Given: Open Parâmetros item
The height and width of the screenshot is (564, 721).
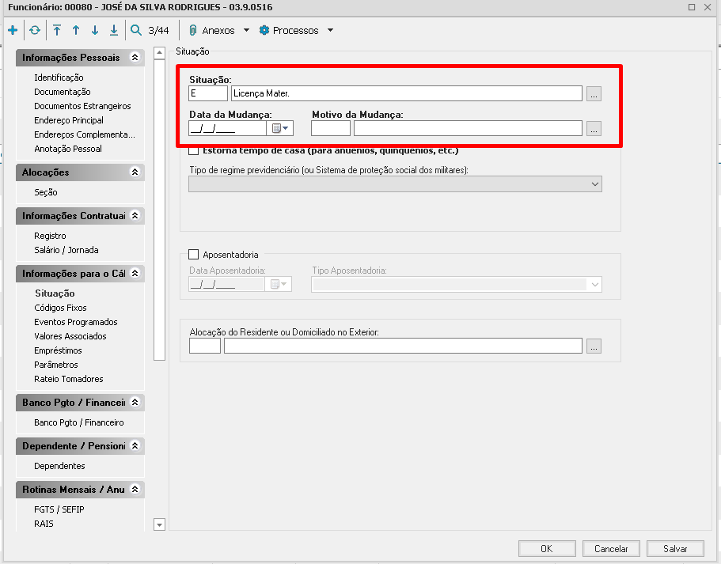Looking at the screenshot, I should [x=56, y=365].
